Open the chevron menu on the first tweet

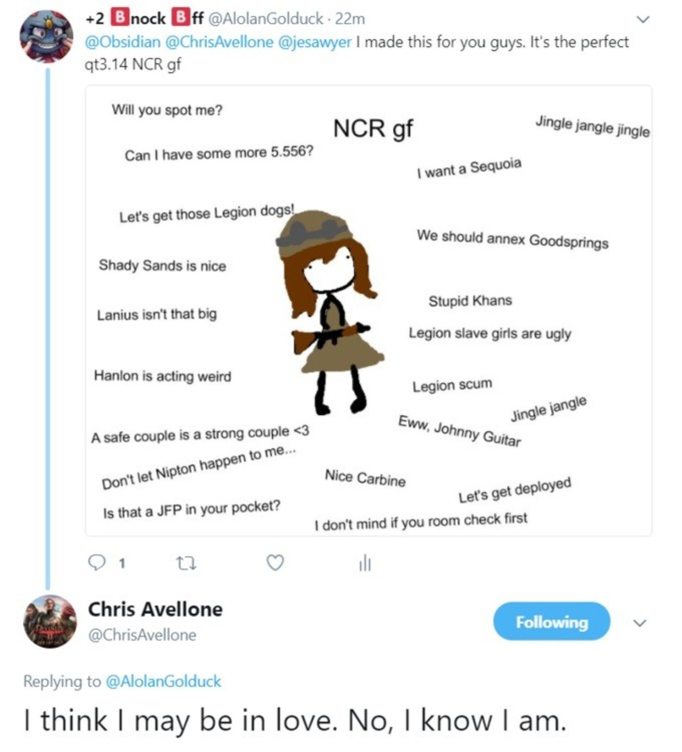[642, 20]
